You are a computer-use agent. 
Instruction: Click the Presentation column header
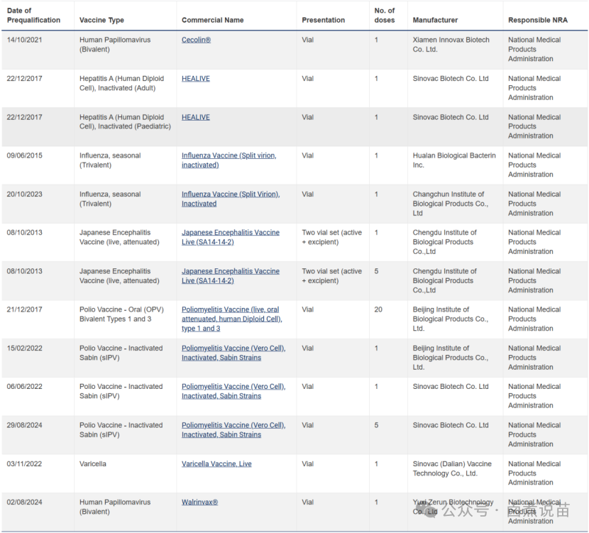pyautogui.click(x=323, y=21)
